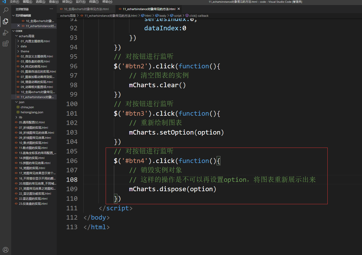This screenshot has width=362, height=255.
Task: Click the $('#btn4').click line of code
Action: click(x=167, y=161)
